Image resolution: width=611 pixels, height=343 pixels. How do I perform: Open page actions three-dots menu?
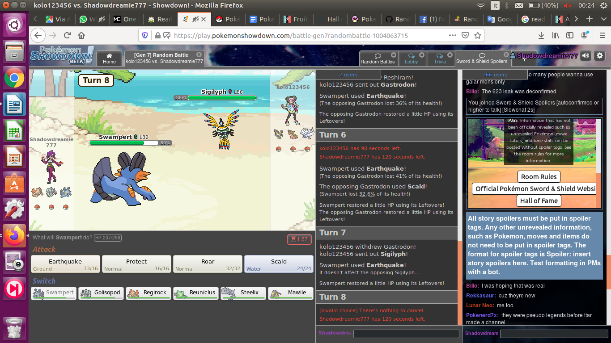(x=453, y=35)
